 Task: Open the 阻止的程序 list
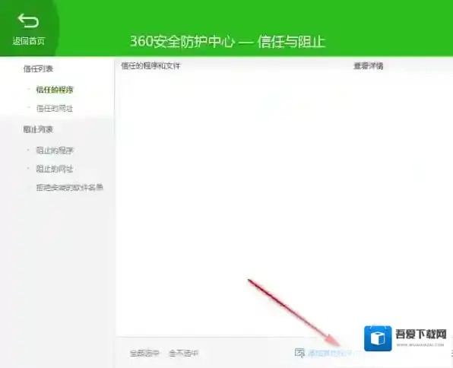(x=55, y=151)
